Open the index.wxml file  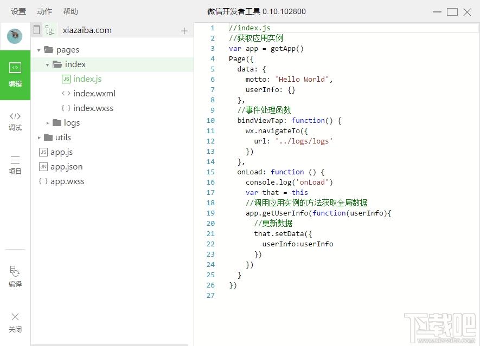point(94,94)
